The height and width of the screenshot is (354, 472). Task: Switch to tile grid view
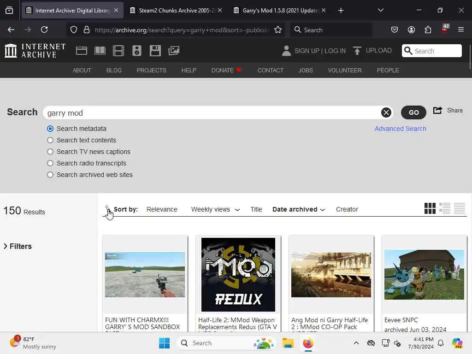(x=430, y=208)
